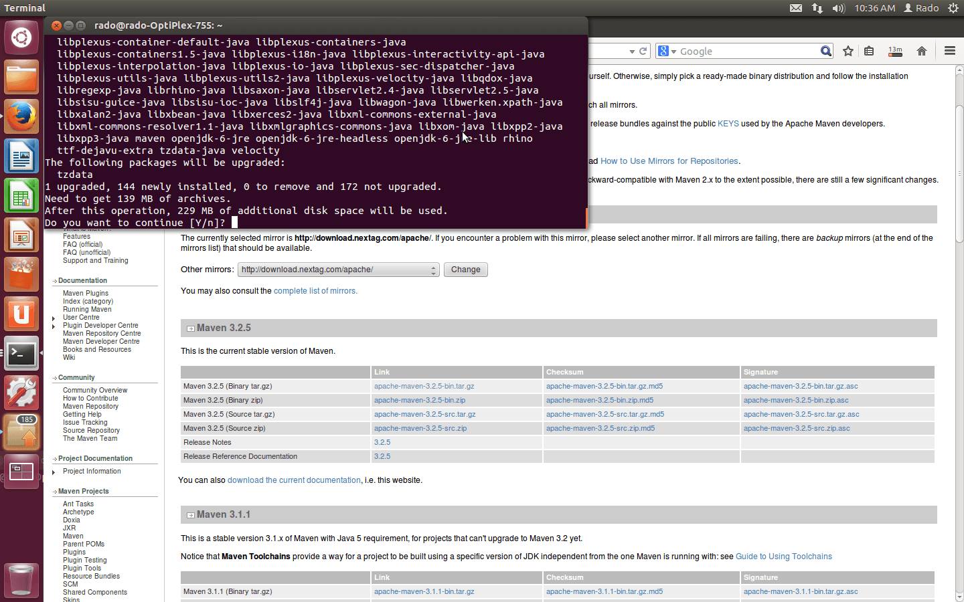964x602 pixels.
Task: Open Issue Tracking sidebar link
Action: [85, 422]
